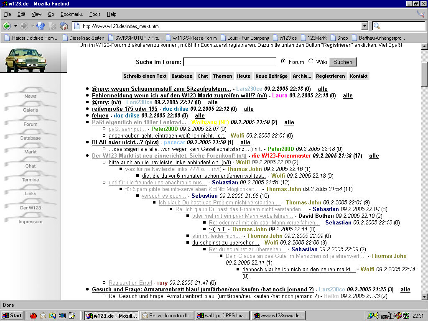
Task: Click the Registrieren button
Action: (x=330, y=76)
